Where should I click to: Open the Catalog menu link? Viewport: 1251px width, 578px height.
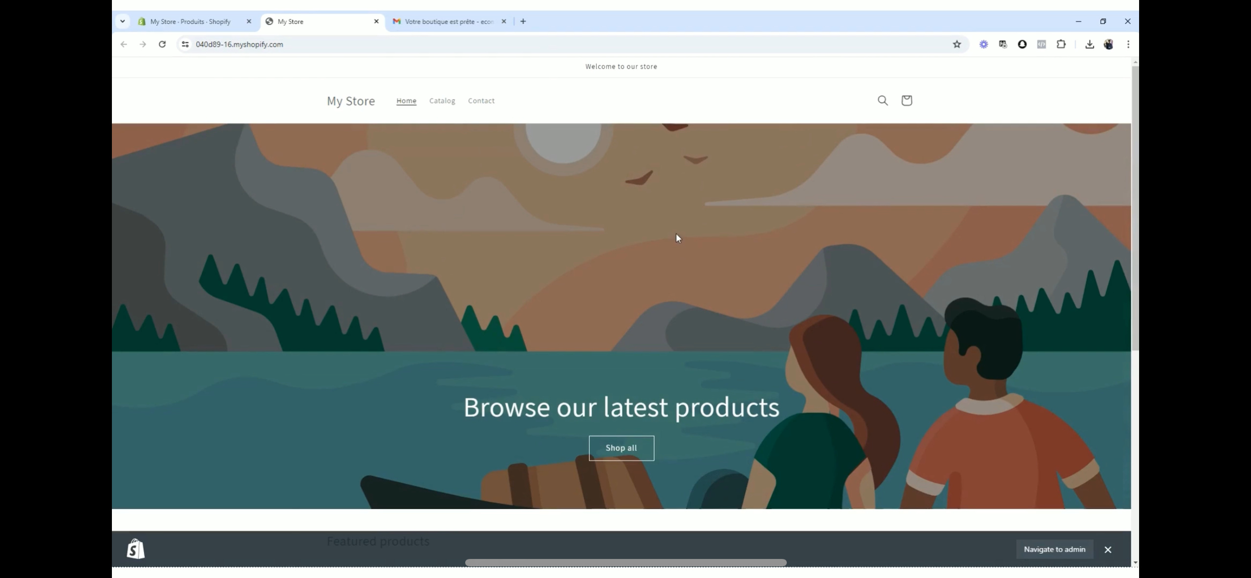coord(442,101)
